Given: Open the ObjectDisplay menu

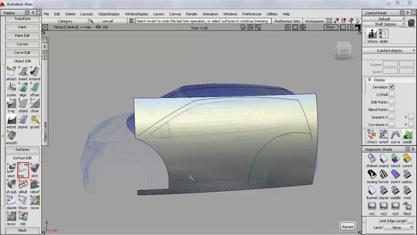Looking at the screenshot, I should 109,14.
